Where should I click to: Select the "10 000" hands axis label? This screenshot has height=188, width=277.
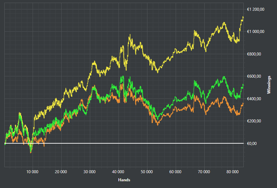click(x=32, y=172)
